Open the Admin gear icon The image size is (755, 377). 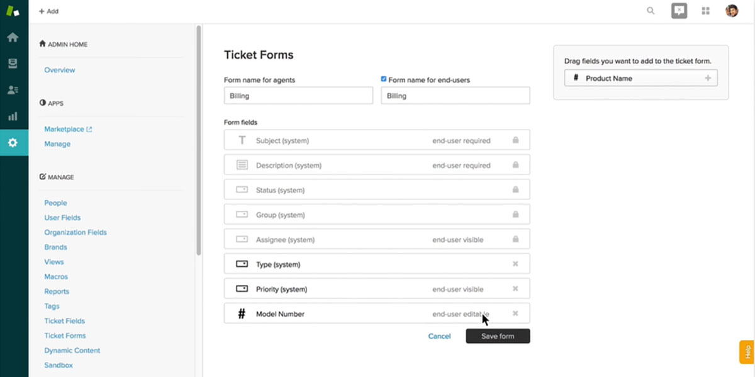coord(13,143)
